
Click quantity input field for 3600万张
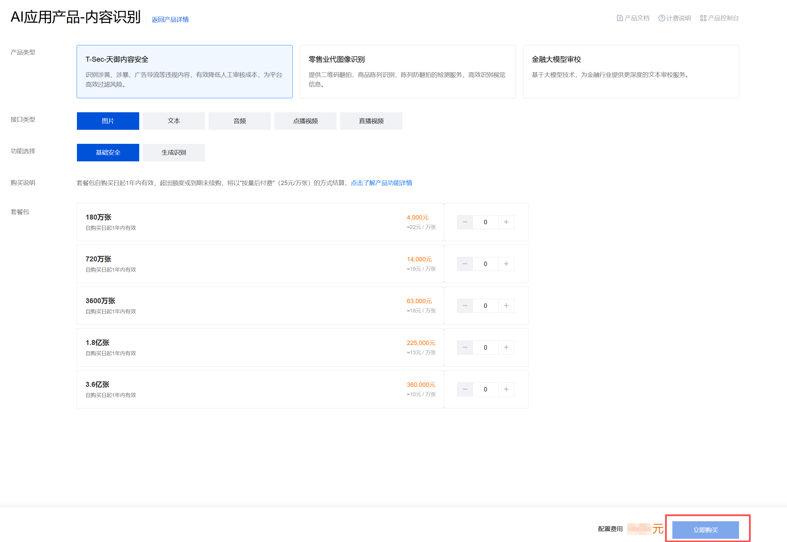point(485,305)
